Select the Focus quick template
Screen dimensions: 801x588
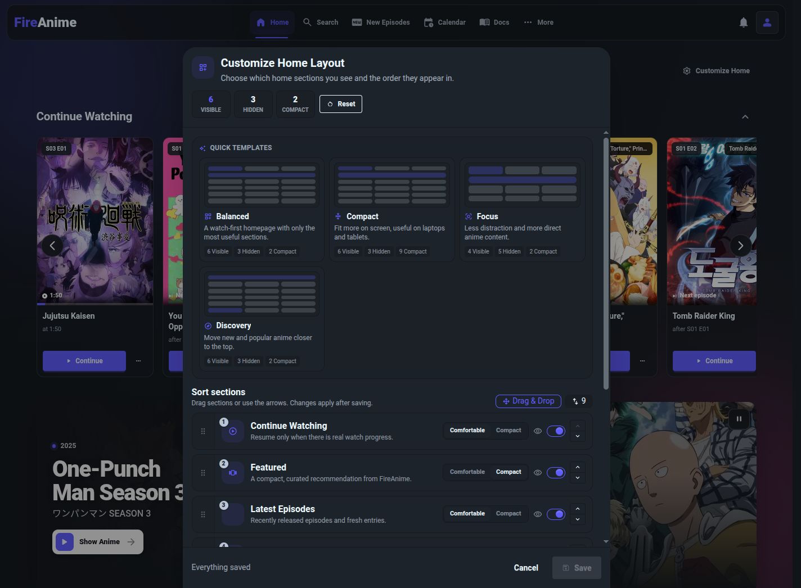pos(522,210)
